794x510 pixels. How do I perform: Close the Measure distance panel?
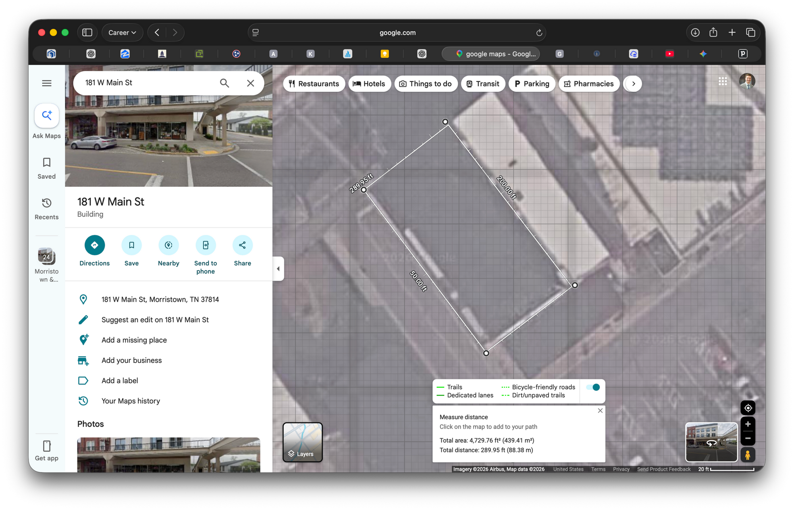(x=600, y=411)
